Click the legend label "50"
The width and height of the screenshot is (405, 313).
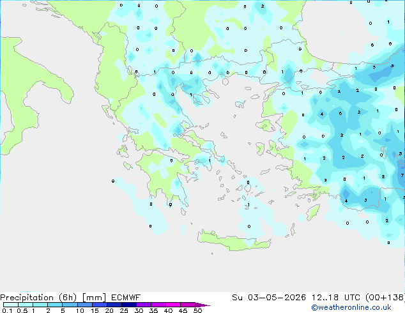pos(197,310)
